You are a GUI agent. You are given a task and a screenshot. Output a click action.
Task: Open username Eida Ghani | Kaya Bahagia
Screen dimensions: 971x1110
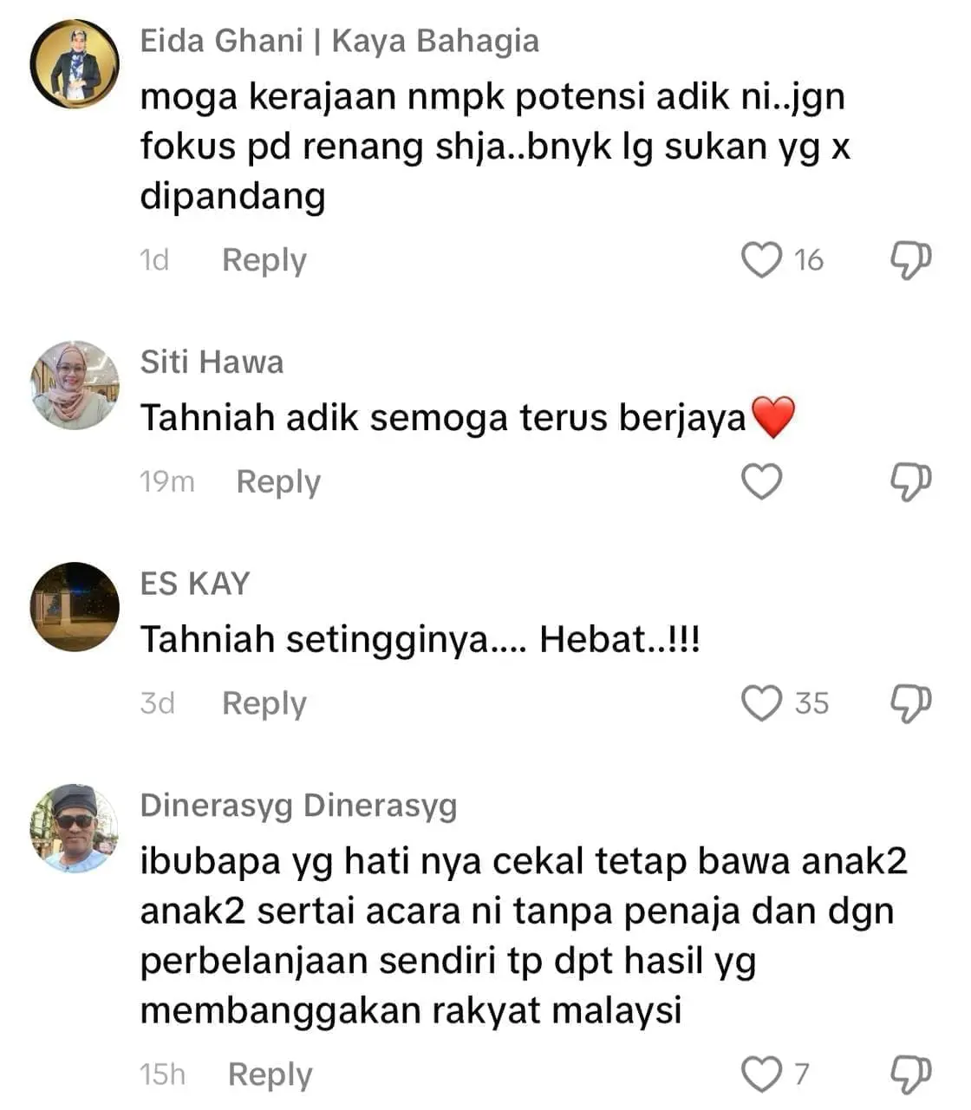pyautogui.click(x=340, y=41)
